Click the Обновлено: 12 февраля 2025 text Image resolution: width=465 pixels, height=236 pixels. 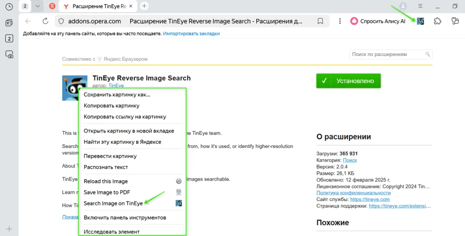click(x=353, y=180)
